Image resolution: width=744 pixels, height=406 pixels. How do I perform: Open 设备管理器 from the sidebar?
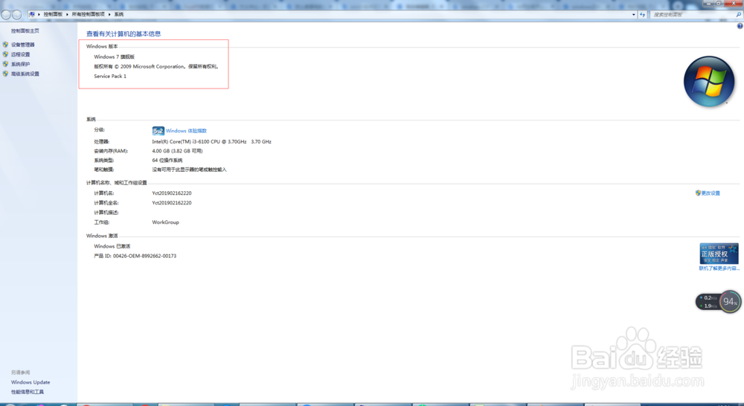click(23, 45)
